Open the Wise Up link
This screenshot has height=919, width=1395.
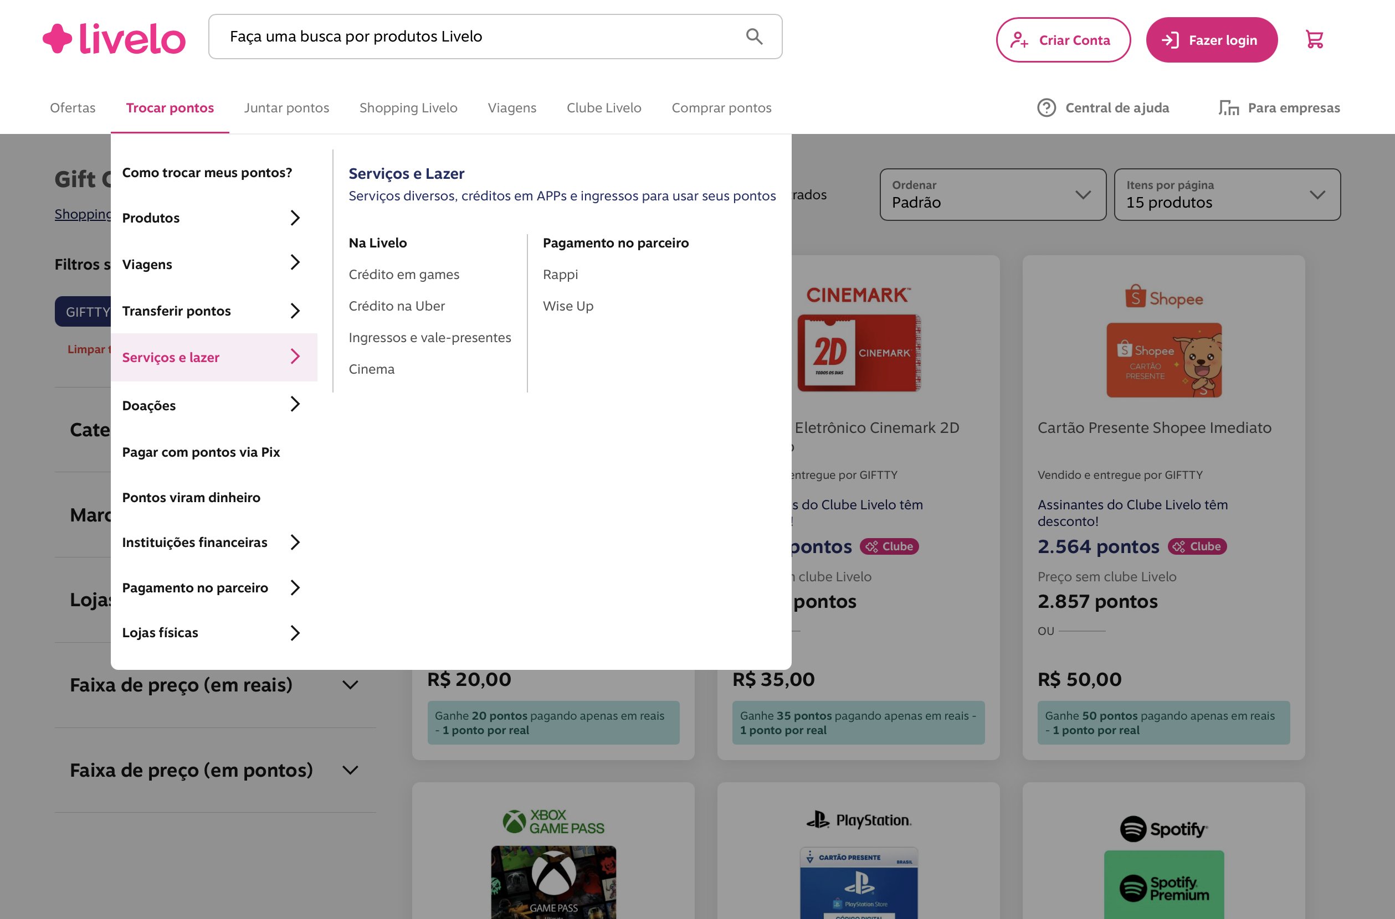(x=568, y=306)
